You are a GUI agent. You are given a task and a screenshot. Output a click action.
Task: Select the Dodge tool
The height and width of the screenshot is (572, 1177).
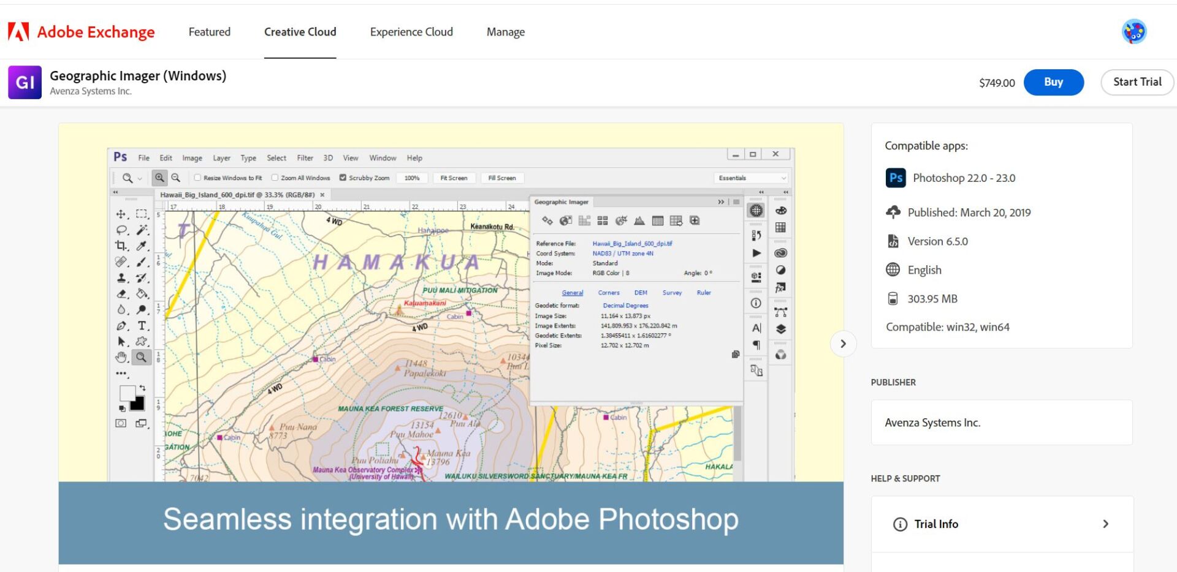pos(142,309)
